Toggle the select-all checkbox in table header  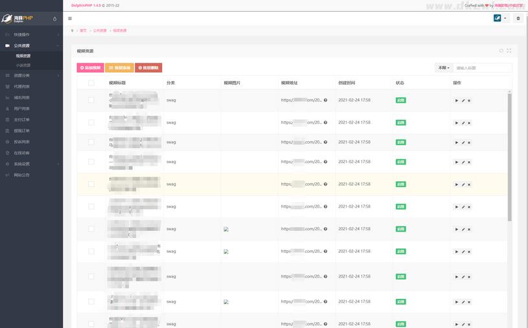click(91, 83)
